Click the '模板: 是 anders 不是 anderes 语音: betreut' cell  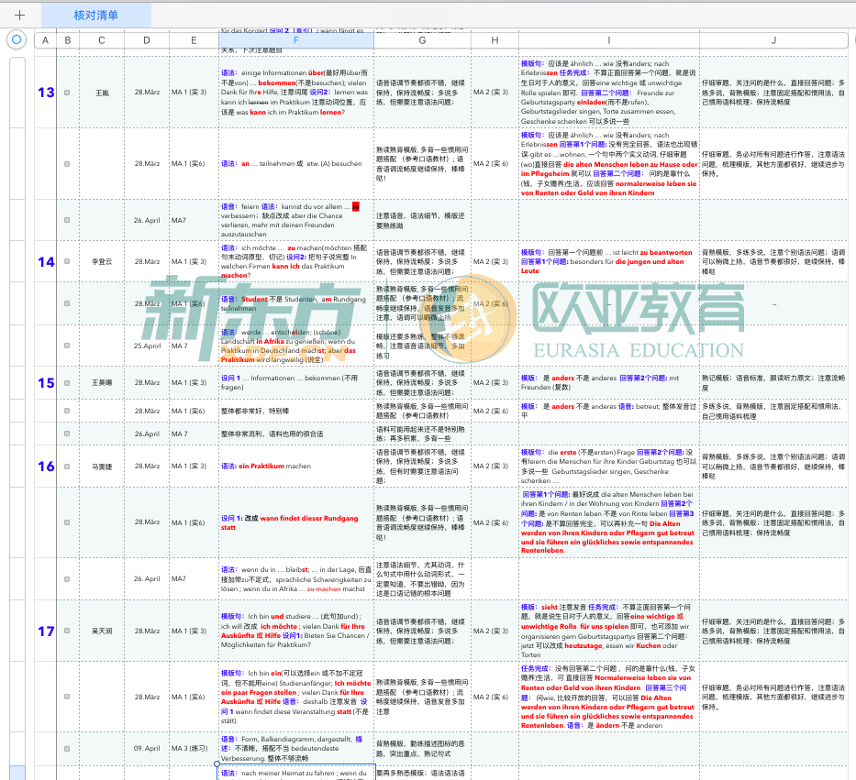click(608, 411)
